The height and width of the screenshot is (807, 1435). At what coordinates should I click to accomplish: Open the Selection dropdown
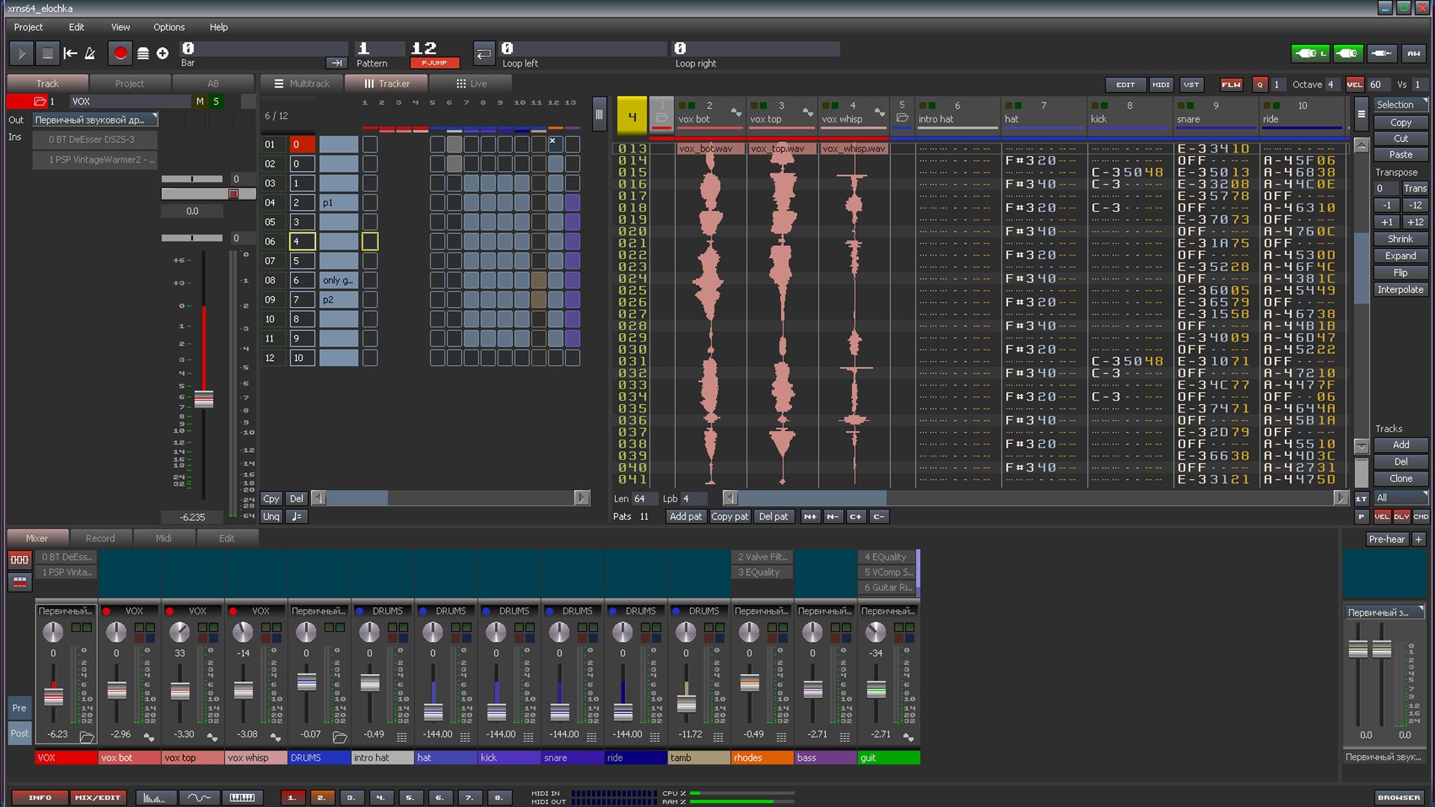click(1401, 105)
